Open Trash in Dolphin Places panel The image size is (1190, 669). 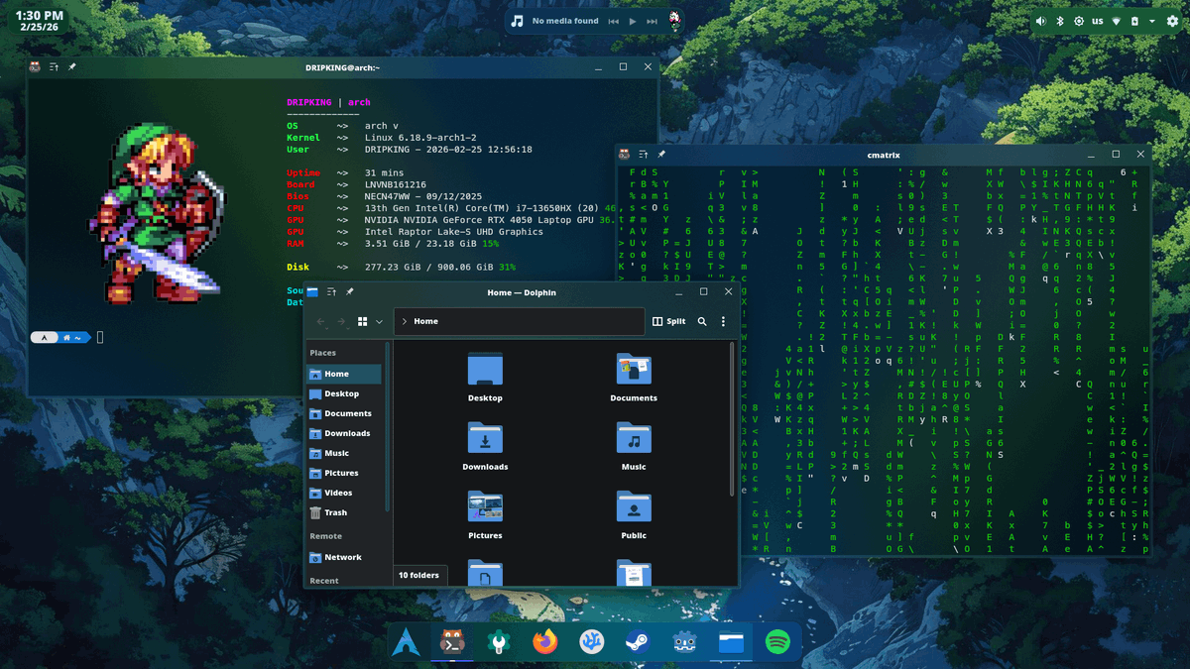coord(344,512)
